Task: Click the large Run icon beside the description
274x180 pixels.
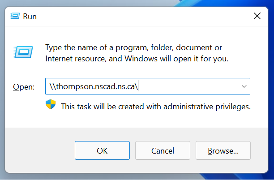Action: [23, 52]
